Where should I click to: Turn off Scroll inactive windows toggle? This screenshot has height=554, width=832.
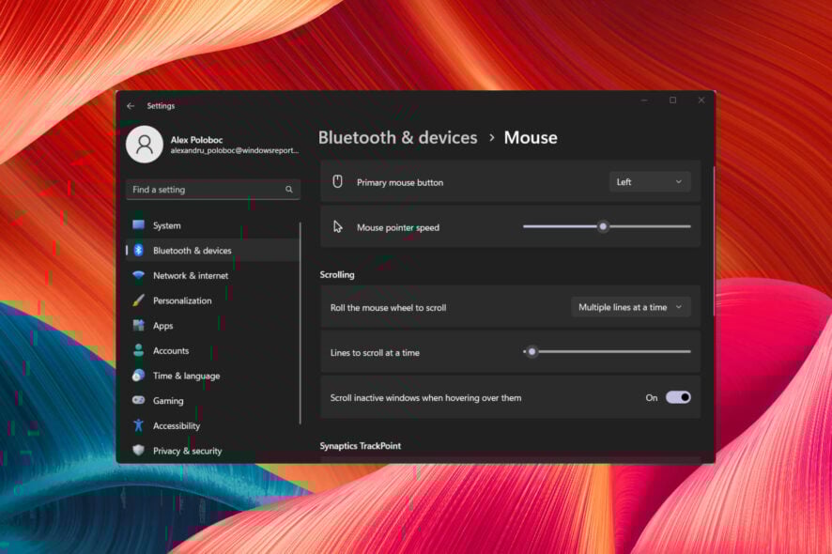coord(678,397)
